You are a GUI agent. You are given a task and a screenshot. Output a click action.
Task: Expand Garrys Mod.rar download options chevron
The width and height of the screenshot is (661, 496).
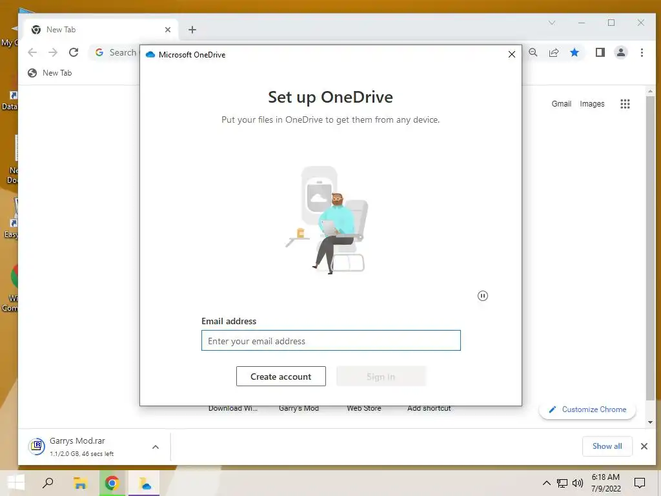pyautogui.click(x=156, y=447)
